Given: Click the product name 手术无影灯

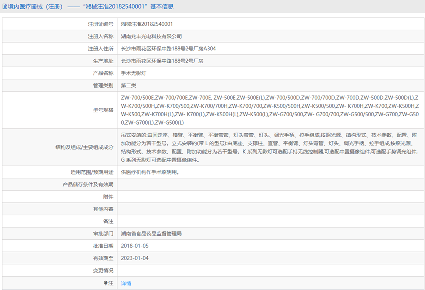Looking at the screenshot, I should [133, 73].
